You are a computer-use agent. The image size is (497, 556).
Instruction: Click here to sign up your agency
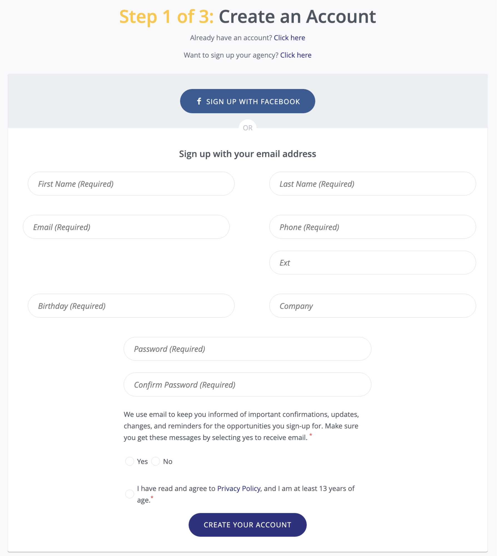tap(296, 55)
